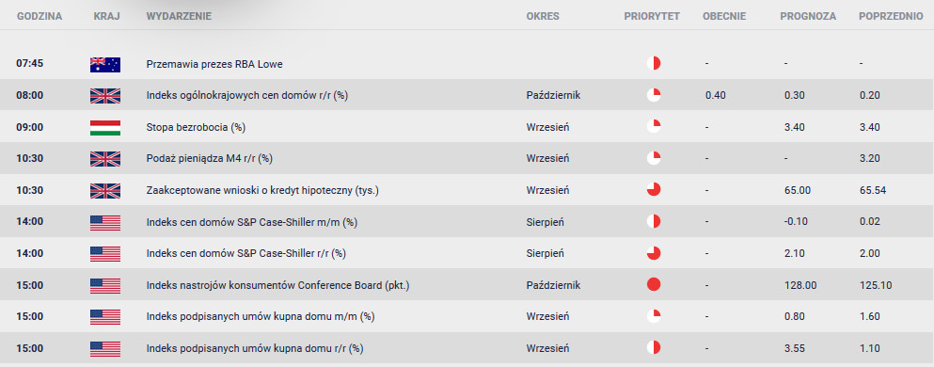Click priority icon for Stopa bezrobocia row
934x367 pixels.
tap(654, 127)
